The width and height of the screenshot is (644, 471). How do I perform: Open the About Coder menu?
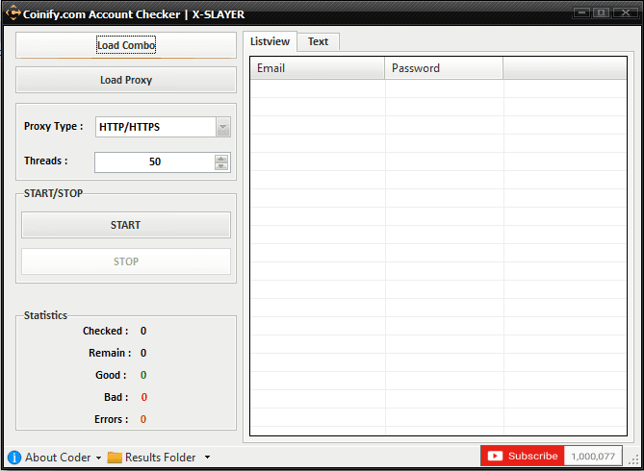coord(58,457)
